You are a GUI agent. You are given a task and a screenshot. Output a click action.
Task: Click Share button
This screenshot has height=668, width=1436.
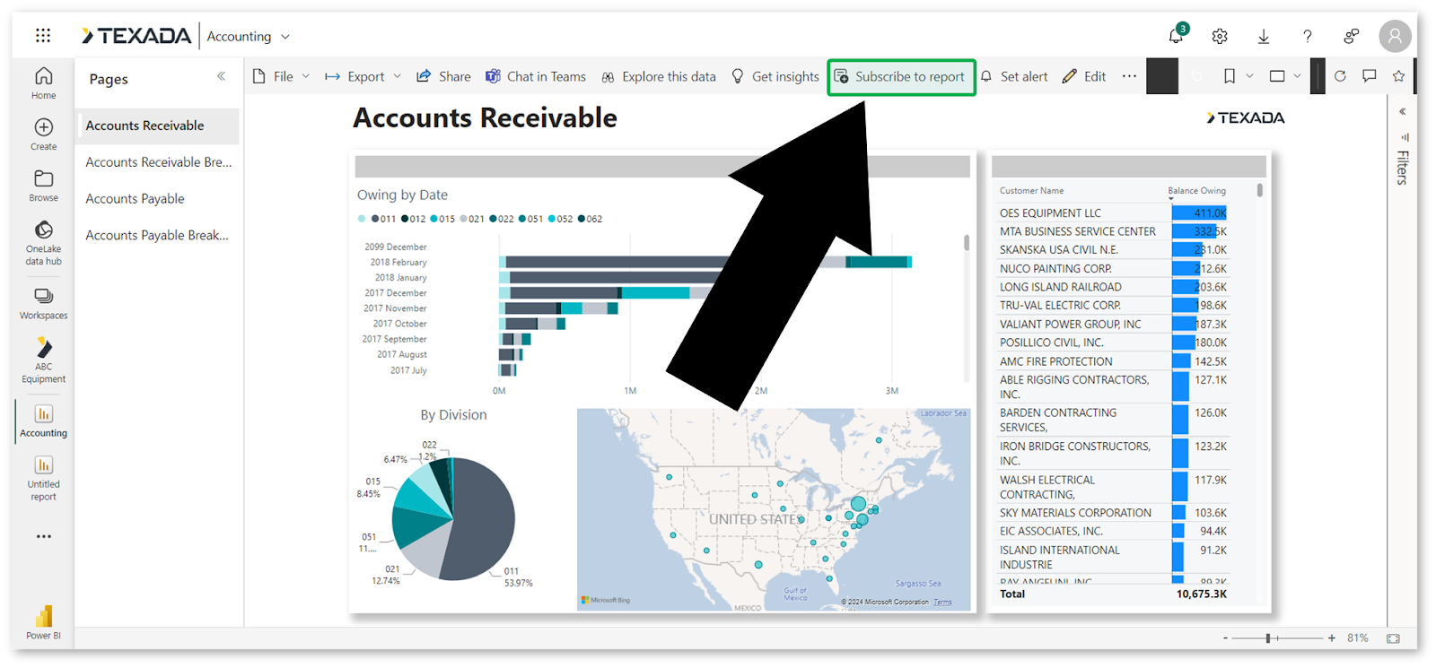click(x=443, y=76)
